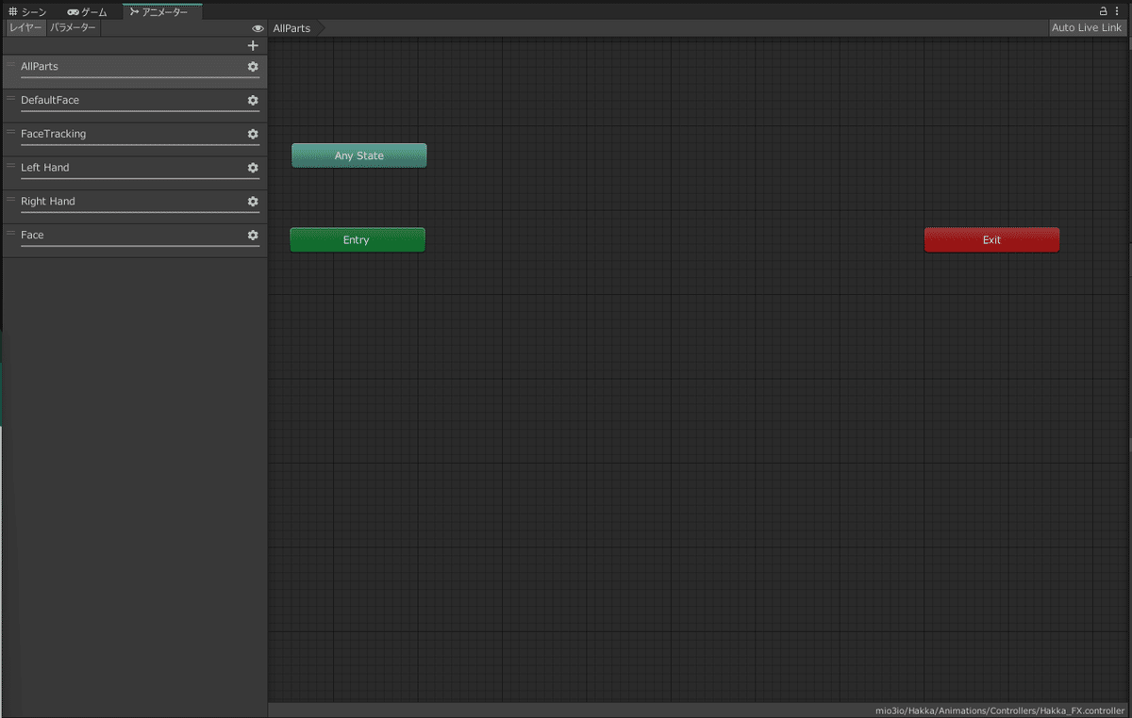Viewport: 1132px width, 718px height.
Task: Open the レイヤー tab
Action: click(x=25, y=28)
